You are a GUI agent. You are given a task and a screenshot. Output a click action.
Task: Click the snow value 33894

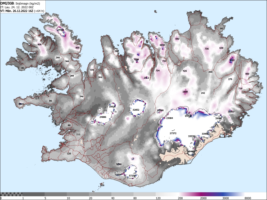118,174
